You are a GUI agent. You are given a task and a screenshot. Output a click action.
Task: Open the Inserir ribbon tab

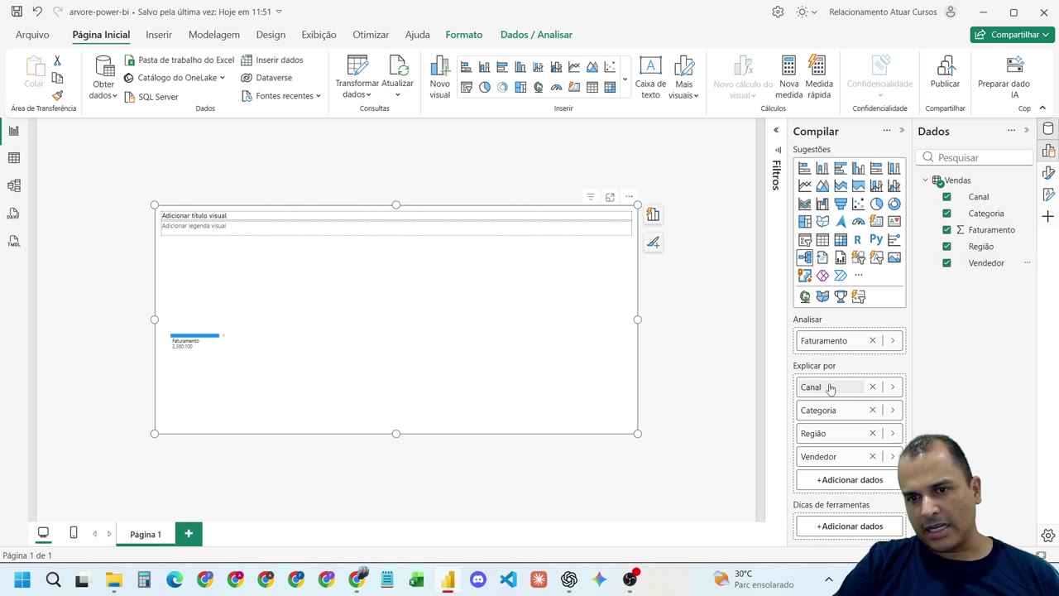tap(159, 35)
